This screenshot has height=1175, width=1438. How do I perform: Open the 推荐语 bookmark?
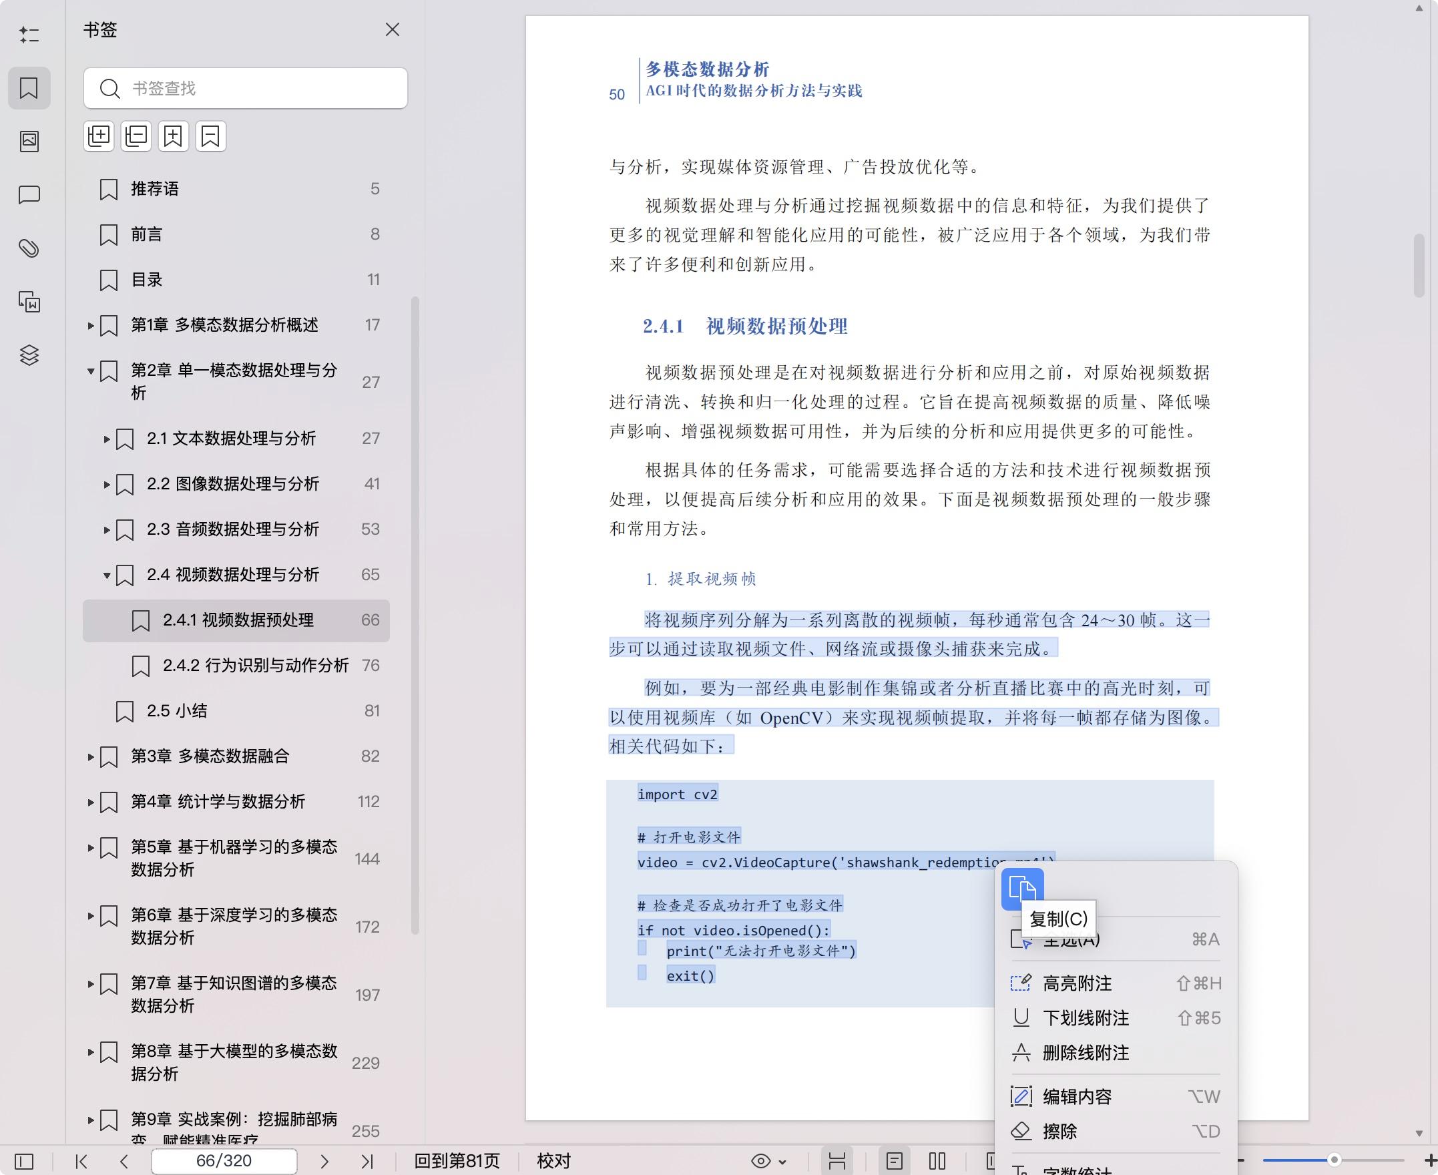click(236, 189)
